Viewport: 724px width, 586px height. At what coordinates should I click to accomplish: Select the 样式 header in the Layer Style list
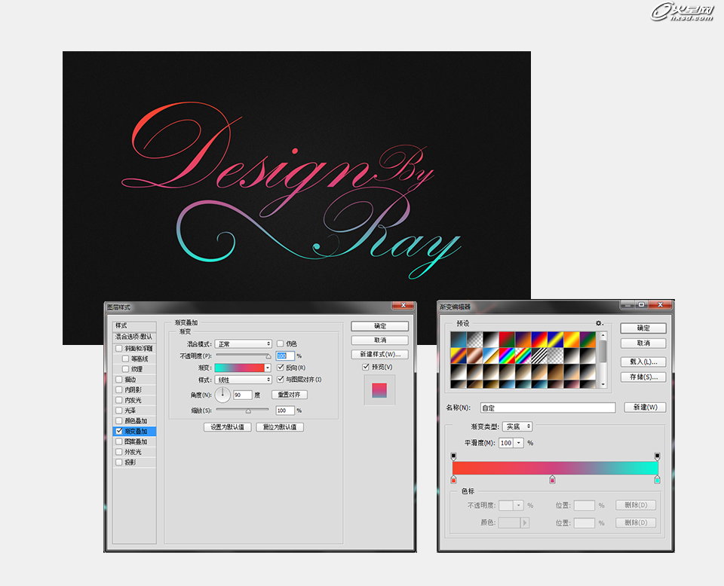coord(134,325)
